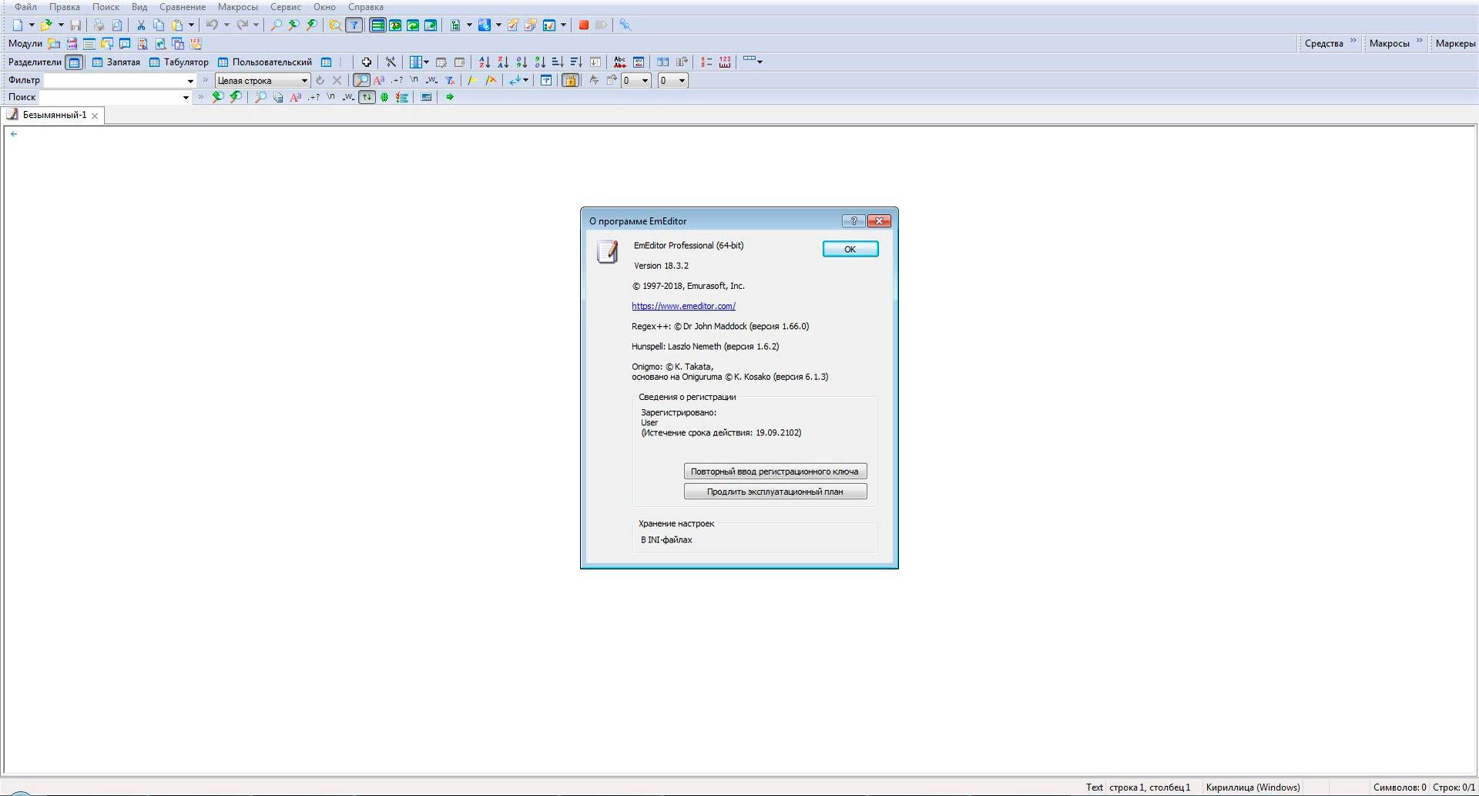Click inside the Поиск input field
1479x796 pixels.
tap(110, 97)
